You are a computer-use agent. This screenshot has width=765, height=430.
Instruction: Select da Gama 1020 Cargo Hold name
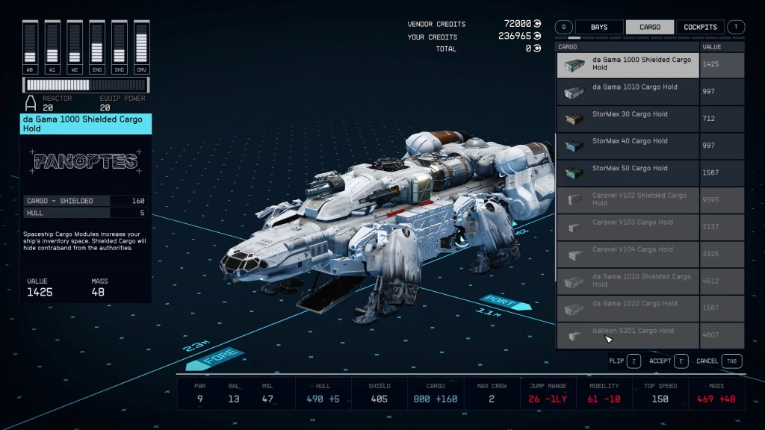pyautogui.click(x=635, y=304)
